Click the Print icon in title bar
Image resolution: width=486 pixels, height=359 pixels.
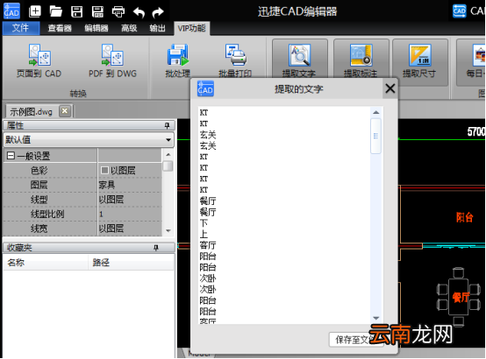coord(118,11)
